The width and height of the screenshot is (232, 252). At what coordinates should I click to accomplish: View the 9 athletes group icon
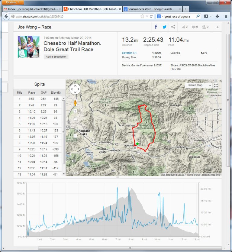pyautogui.click(x=205, y=27)
